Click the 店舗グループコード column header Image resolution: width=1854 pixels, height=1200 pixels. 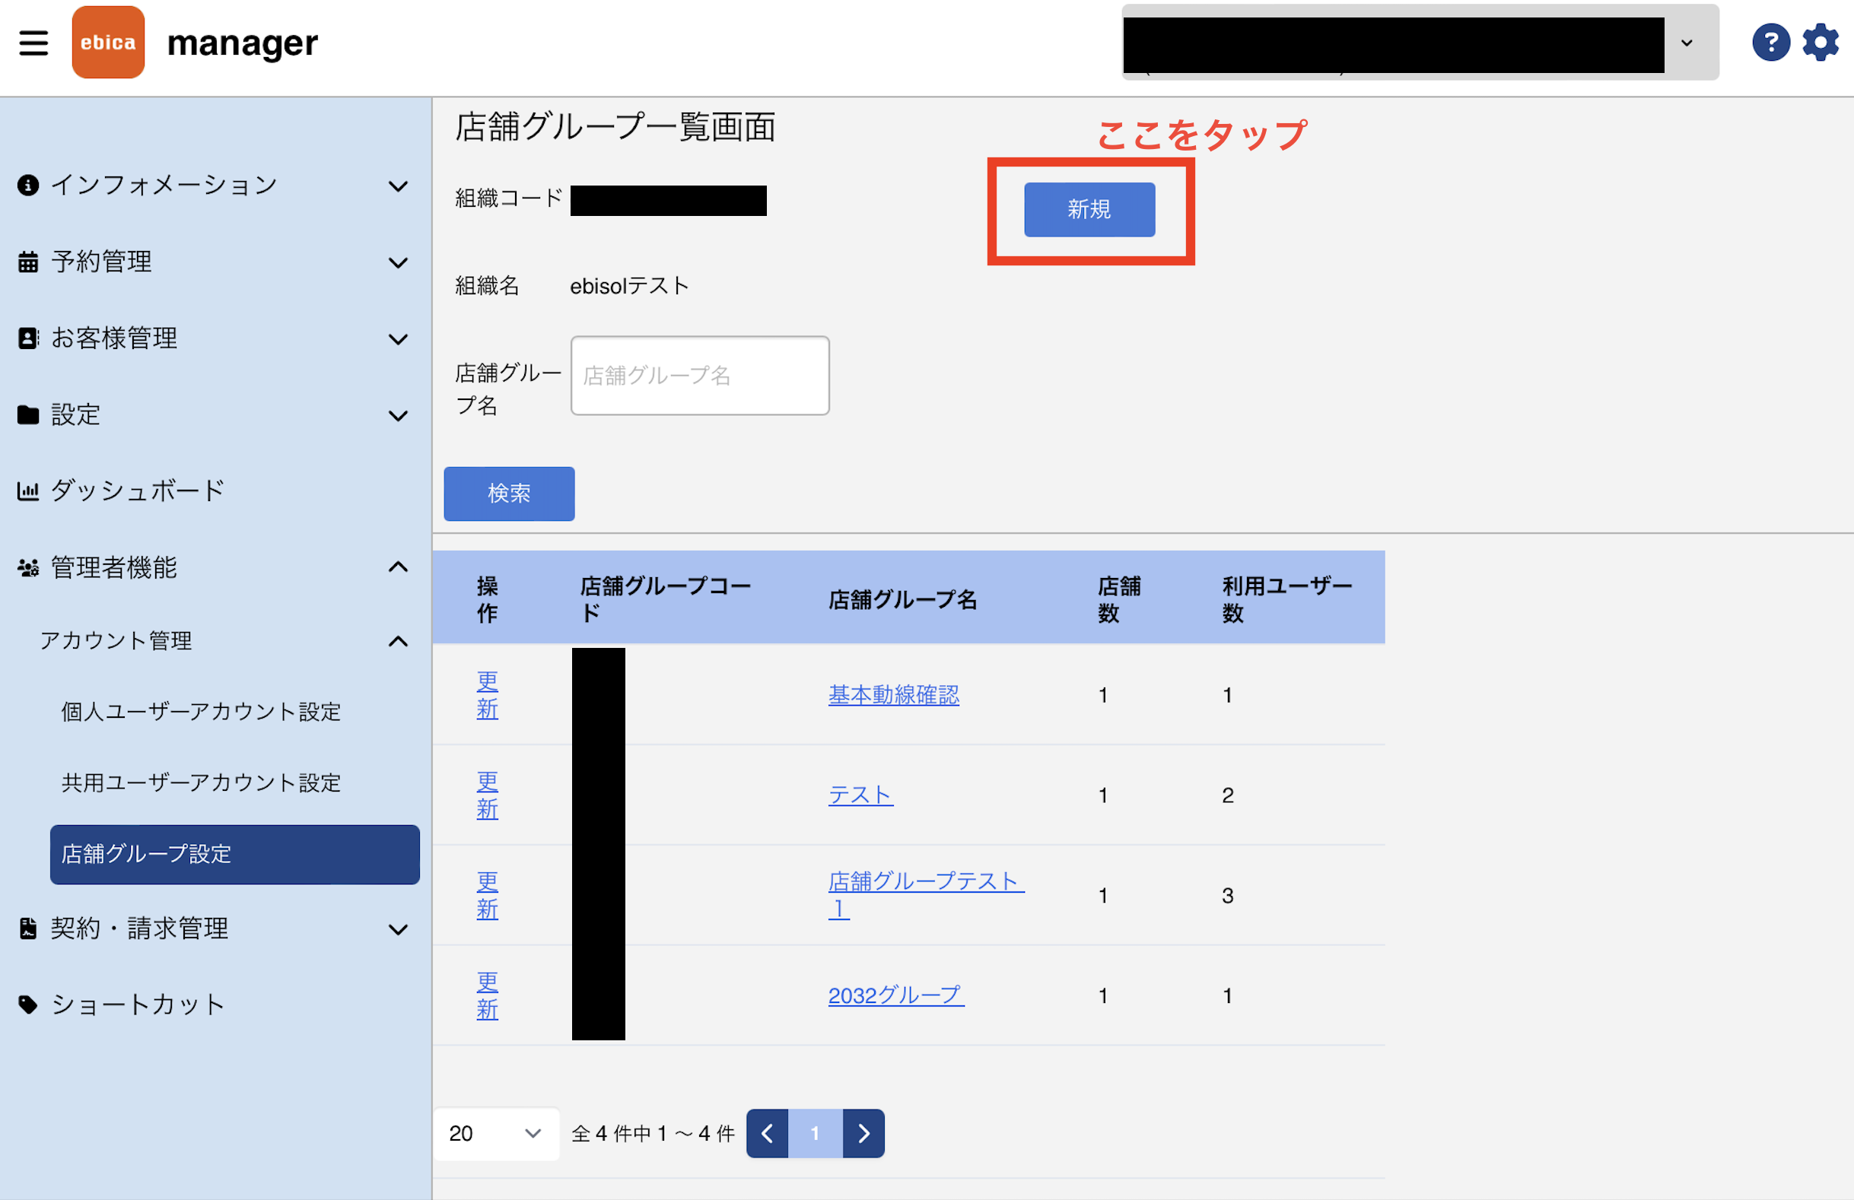tap(665, 599)
